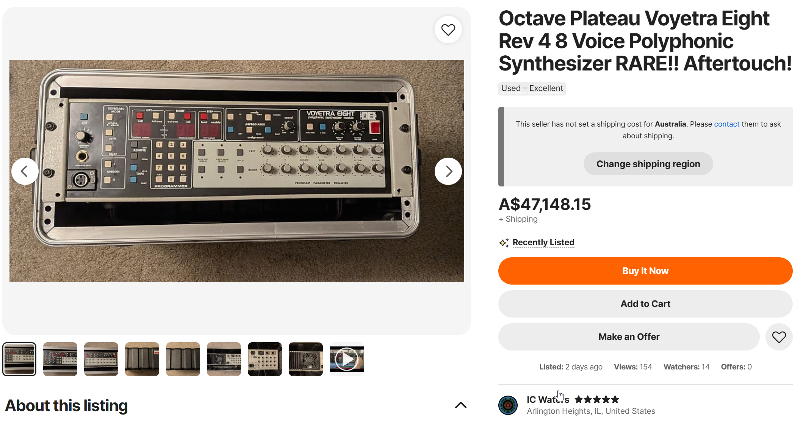Go to the previous listing photo

coord(25,171)
